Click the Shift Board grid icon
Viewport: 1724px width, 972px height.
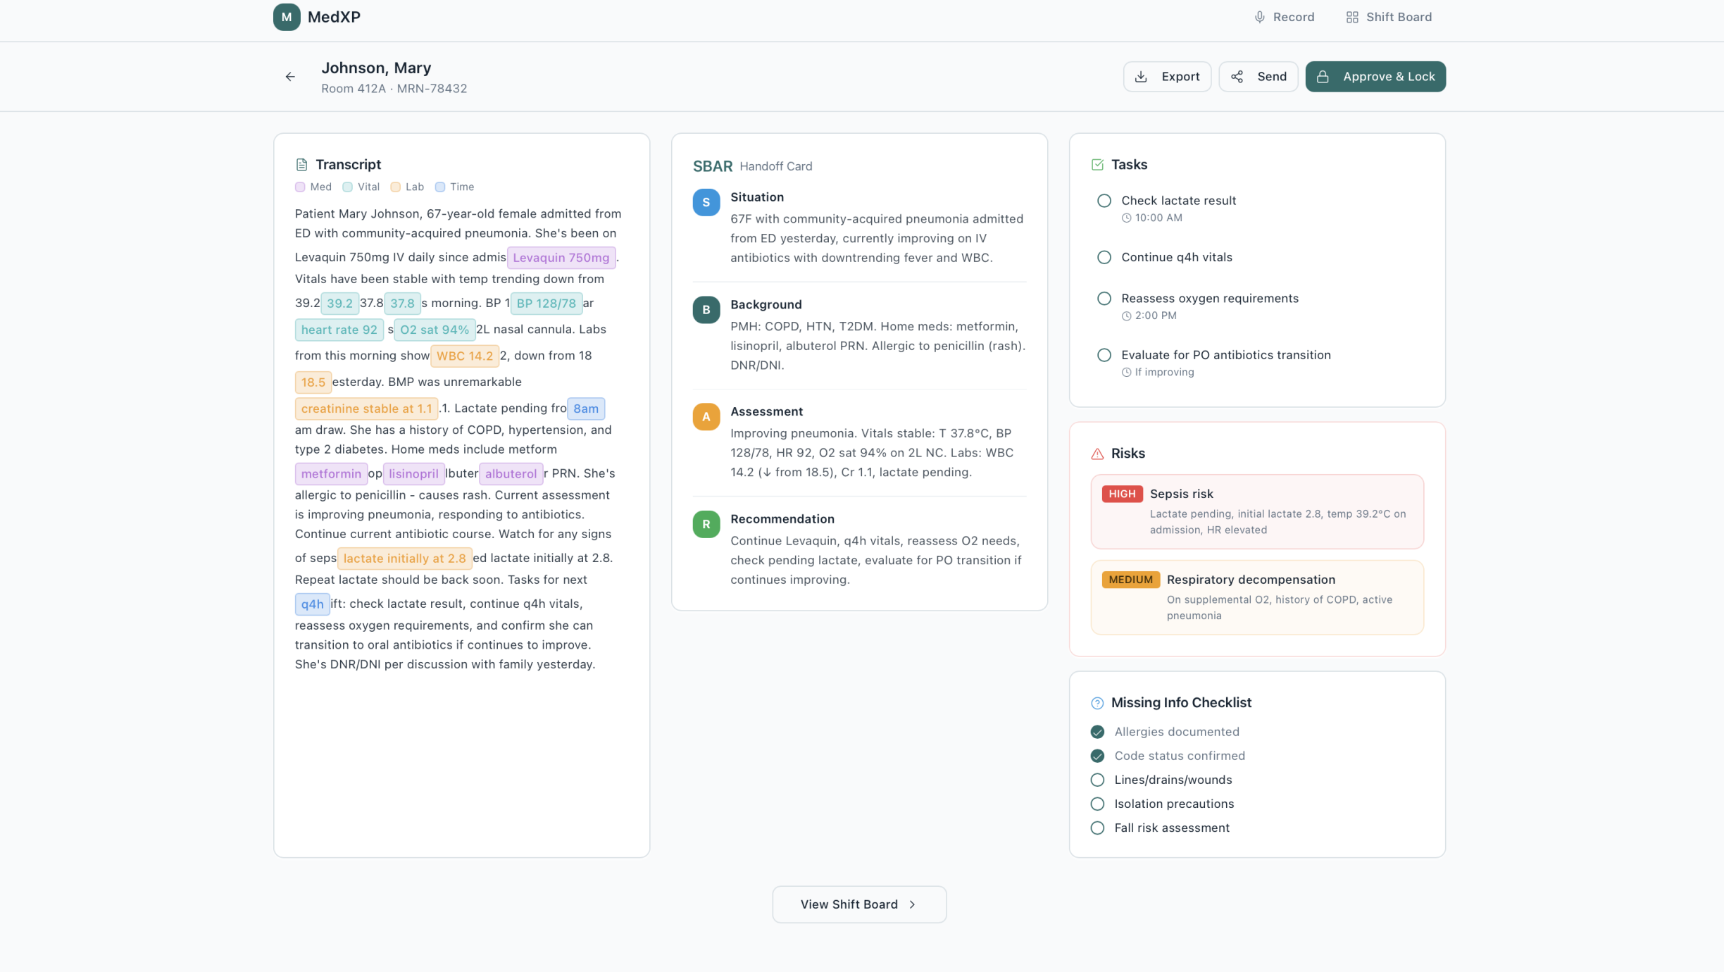pos(1351,17)
